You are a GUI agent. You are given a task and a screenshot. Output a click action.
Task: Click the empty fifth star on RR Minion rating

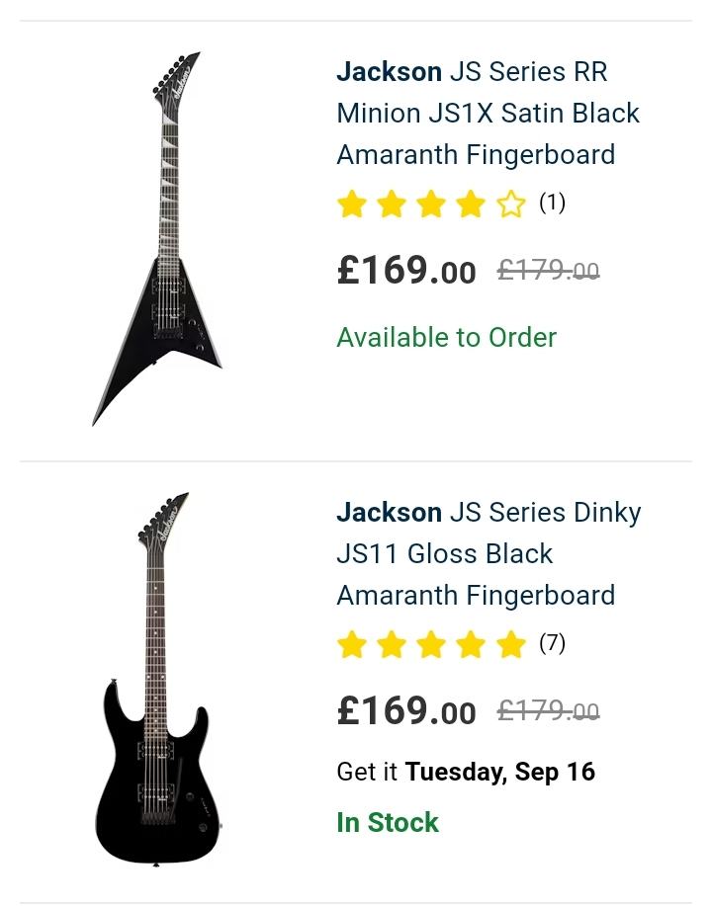(510, 205)
